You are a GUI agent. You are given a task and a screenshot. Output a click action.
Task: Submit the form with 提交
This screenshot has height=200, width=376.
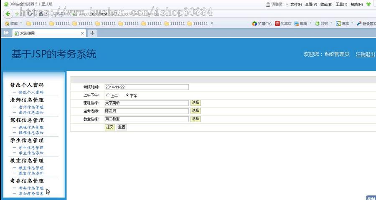tap(110, 127)
